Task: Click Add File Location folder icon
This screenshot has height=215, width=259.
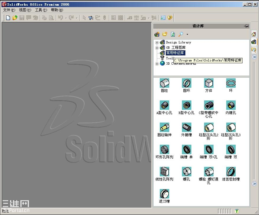Action: tap(165, 34)
